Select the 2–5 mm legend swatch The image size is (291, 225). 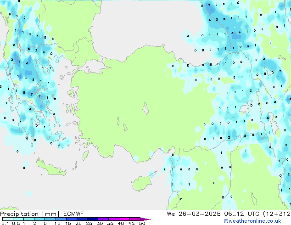tap(39, 219)
